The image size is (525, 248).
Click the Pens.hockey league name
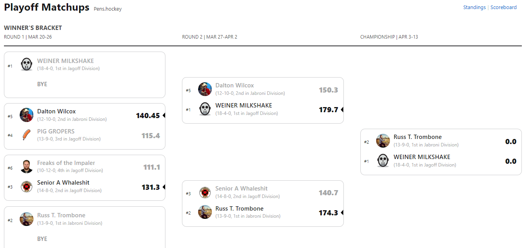coord(108,9)
